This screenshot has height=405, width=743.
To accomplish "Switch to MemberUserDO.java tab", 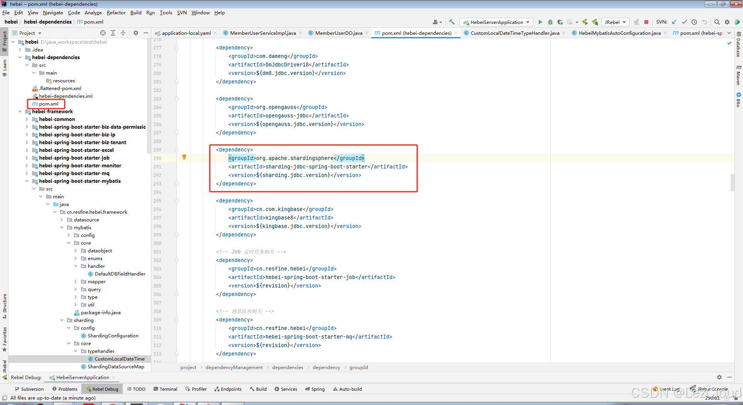I will pyautogui.click(x=339, y=33).
